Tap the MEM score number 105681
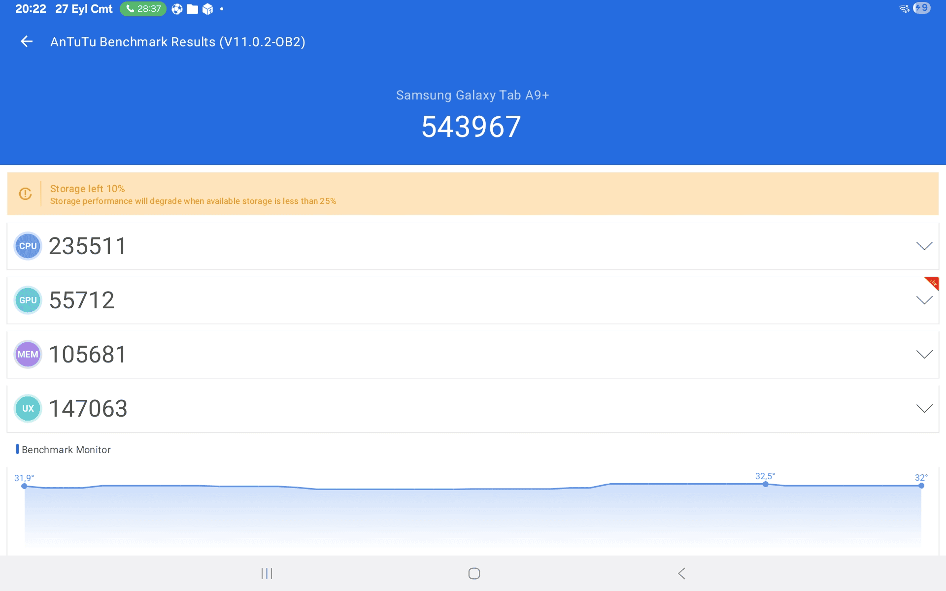Viewport: 946px width, 591px height. 88,354
